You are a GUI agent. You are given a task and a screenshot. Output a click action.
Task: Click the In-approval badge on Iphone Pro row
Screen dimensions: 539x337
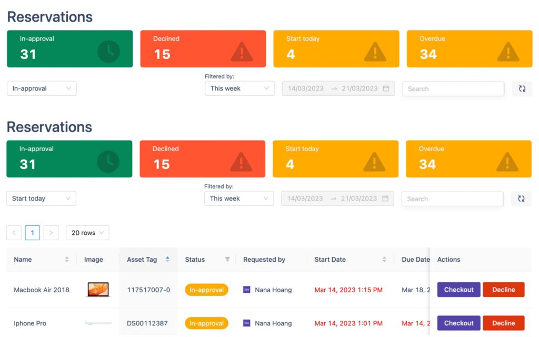[x=206, y=323]
